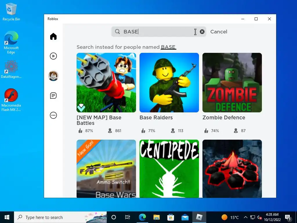Click the 87% like rating of Base Battles

[89, 131]
